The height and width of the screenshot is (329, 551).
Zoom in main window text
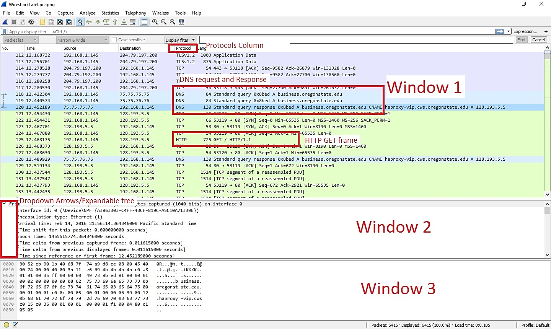tap(155, 22)
